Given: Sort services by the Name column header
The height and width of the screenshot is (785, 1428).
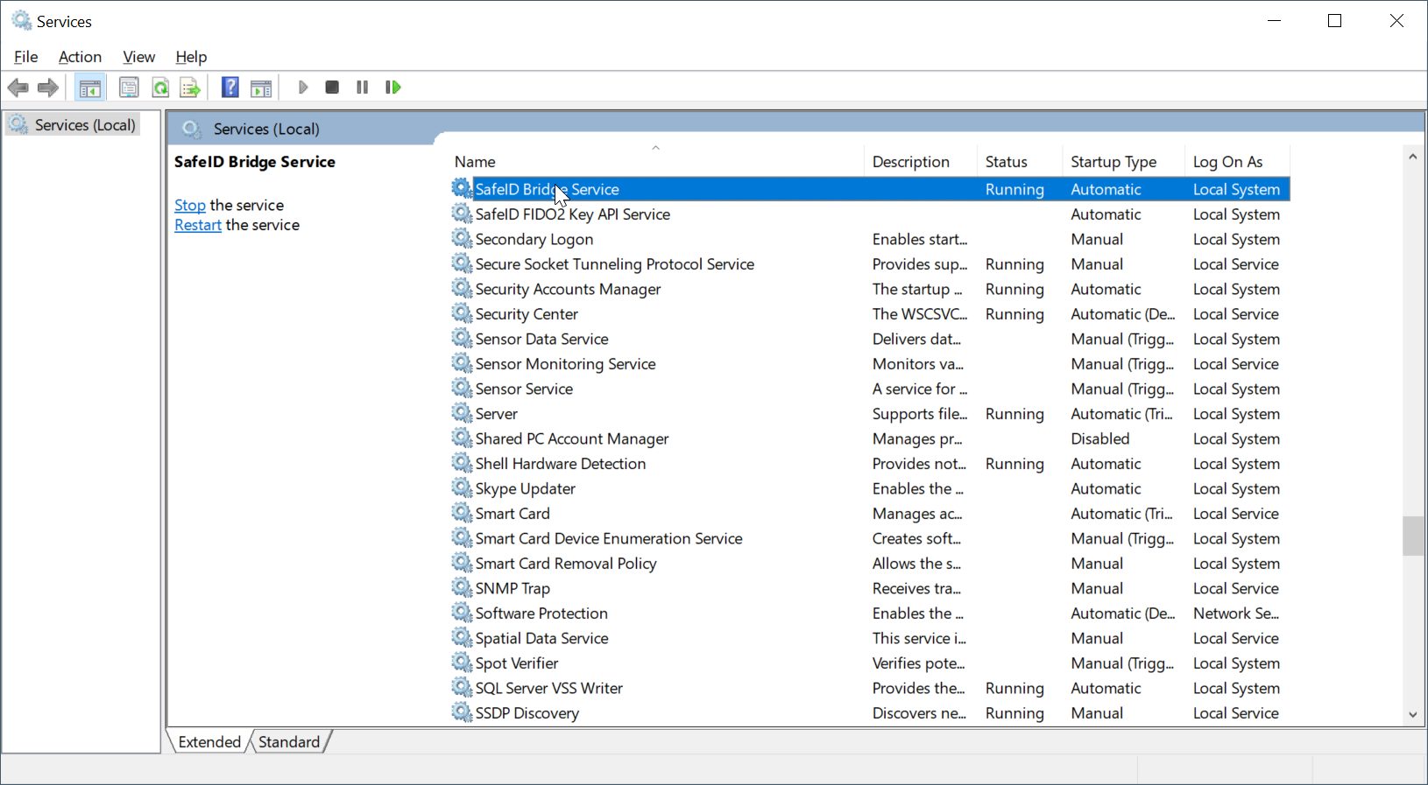Looking at the screenshot, I should point(475,162).
